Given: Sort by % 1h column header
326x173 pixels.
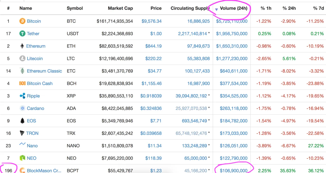Looking at the screenshot, I should pos(266,8).
